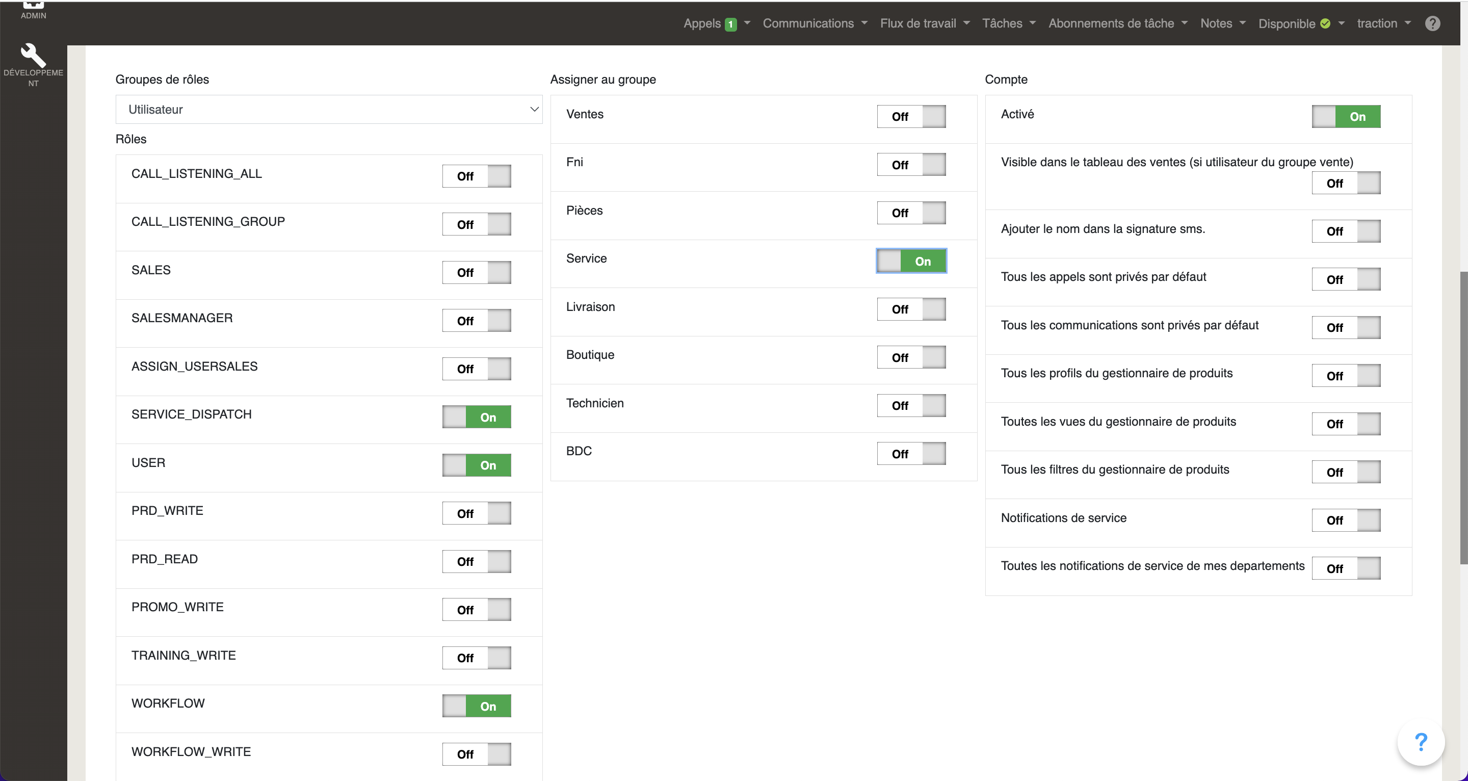1468x781 pixels.
Task: Open the Tâches menu
Action: click(x=1009, y=23)
